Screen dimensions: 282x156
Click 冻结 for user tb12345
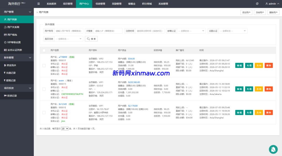click(x=259, y=112)
